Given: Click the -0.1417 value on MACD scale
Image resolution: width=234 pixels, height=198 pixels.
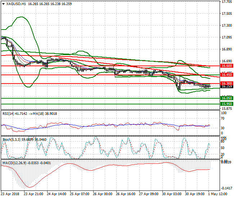Looking at the screenshot, I should pos(226,188).
